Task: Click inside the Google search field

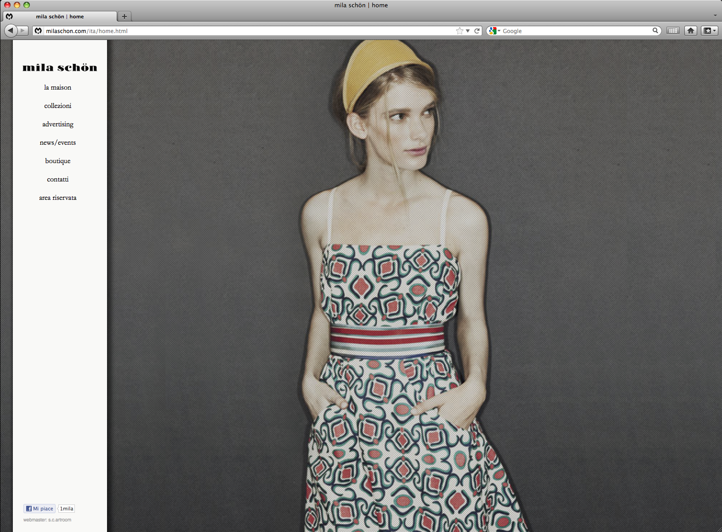Action: click(574, 31)
